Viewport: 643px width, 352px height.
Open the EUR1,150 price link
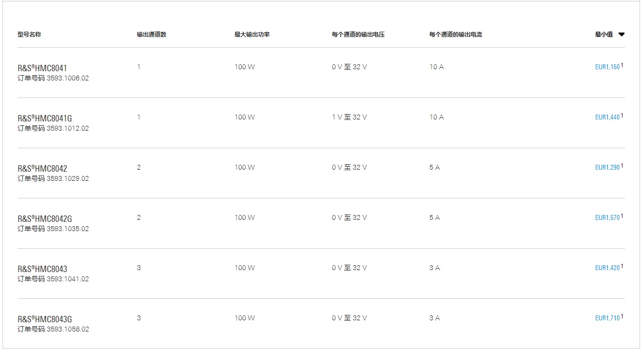pos(607,67)
